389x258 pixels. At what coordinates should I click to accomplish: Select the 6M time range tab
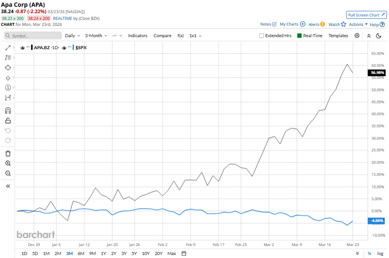click(x=81, y=253)
